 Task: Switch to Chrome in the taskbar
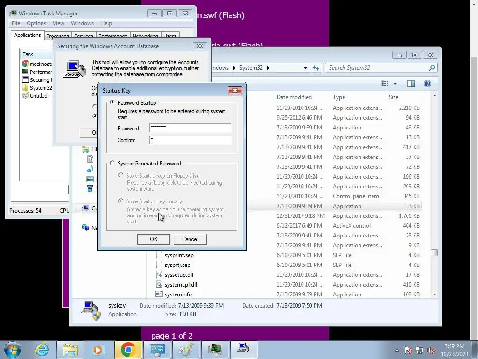128,350
